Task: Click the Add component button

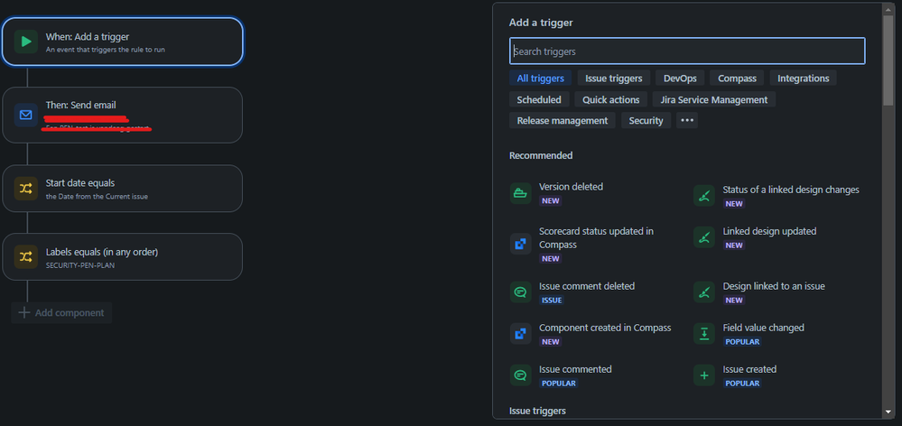Action: pos(61,313)
